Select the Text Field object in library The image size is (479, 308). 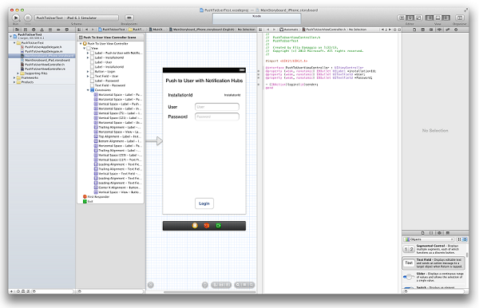pyautogui.click(x=433, y=263)
